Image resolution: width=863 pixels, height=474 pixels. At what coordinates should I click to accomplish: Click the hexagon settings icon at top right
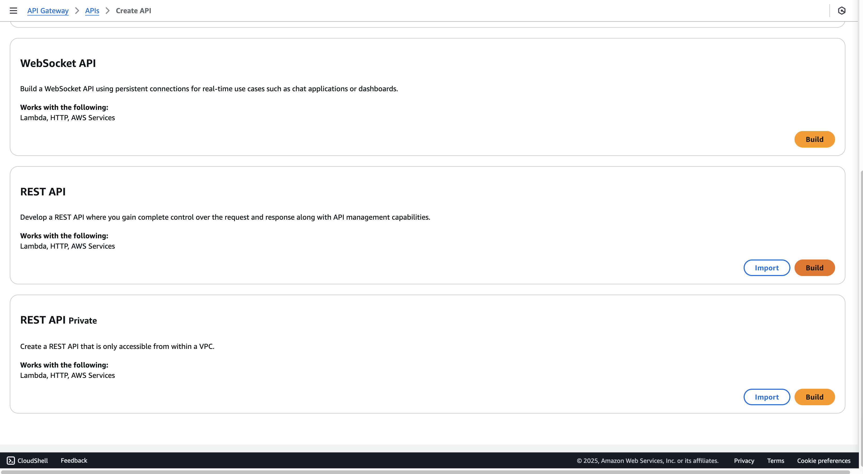(x=842, y=11)
